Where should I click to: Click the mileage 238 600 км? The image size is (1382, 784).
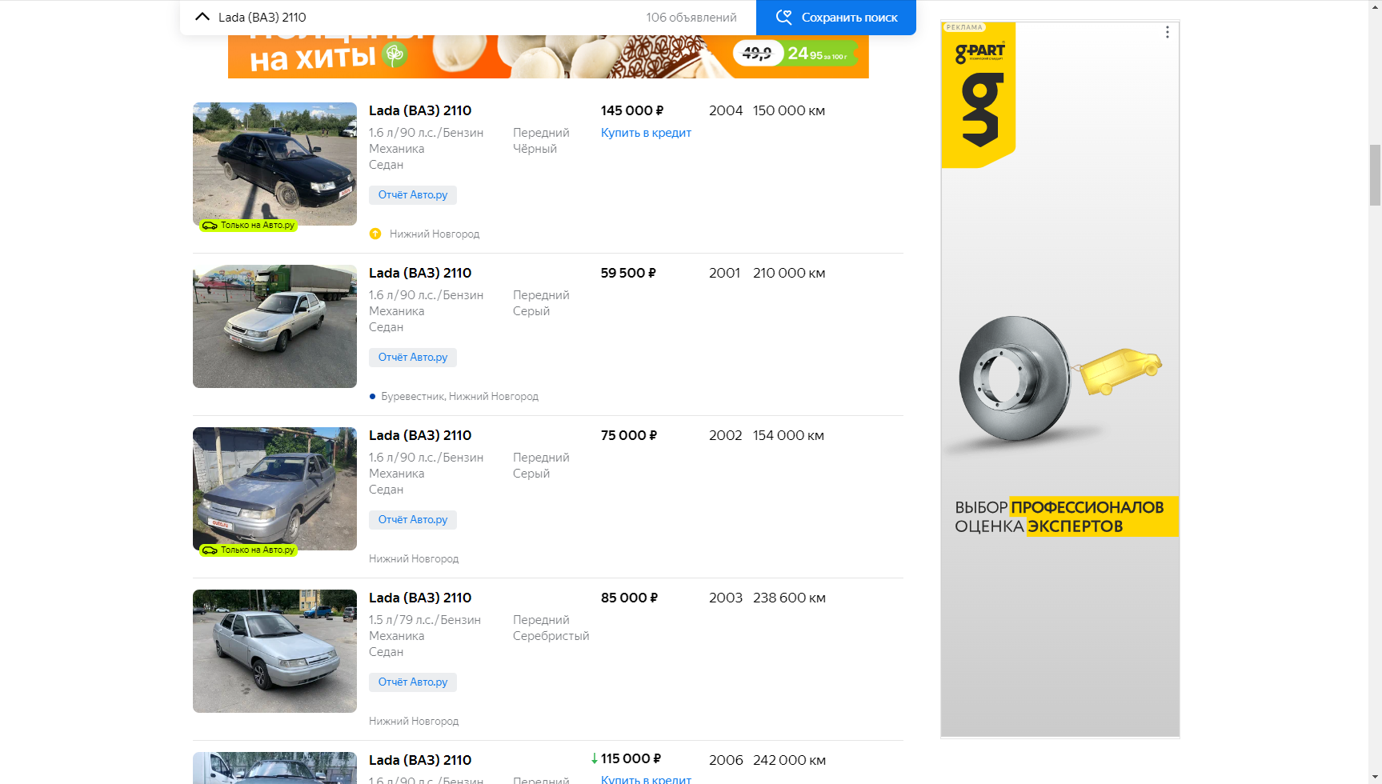(789, 598)
